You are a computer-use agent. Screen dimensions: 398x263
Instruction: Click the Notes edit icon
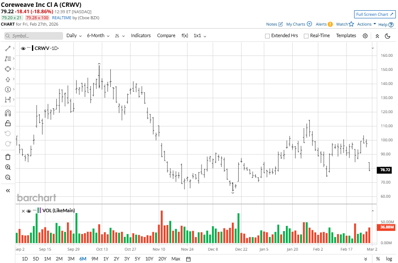(x=280, y=24)
